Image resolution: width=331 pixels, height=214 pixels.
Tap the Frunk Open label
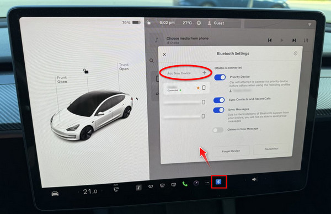(x=62, y=79)
